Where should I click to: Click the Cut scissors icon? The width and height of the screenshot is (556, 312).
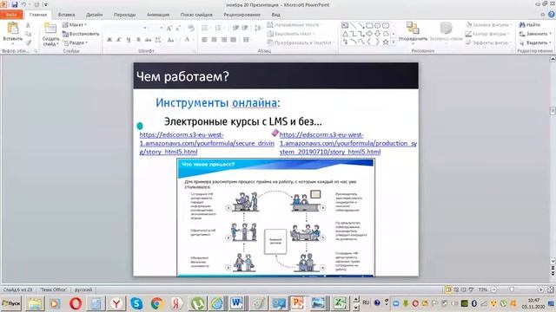(x=28, y=25)
